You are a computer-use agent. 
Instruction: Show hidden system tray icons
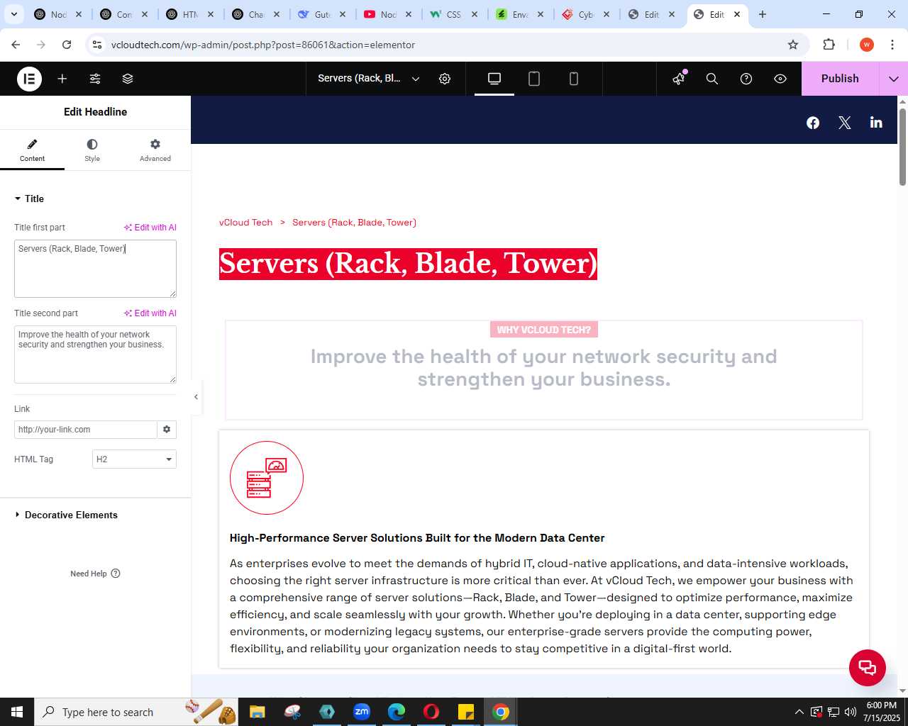click(799, 712)
